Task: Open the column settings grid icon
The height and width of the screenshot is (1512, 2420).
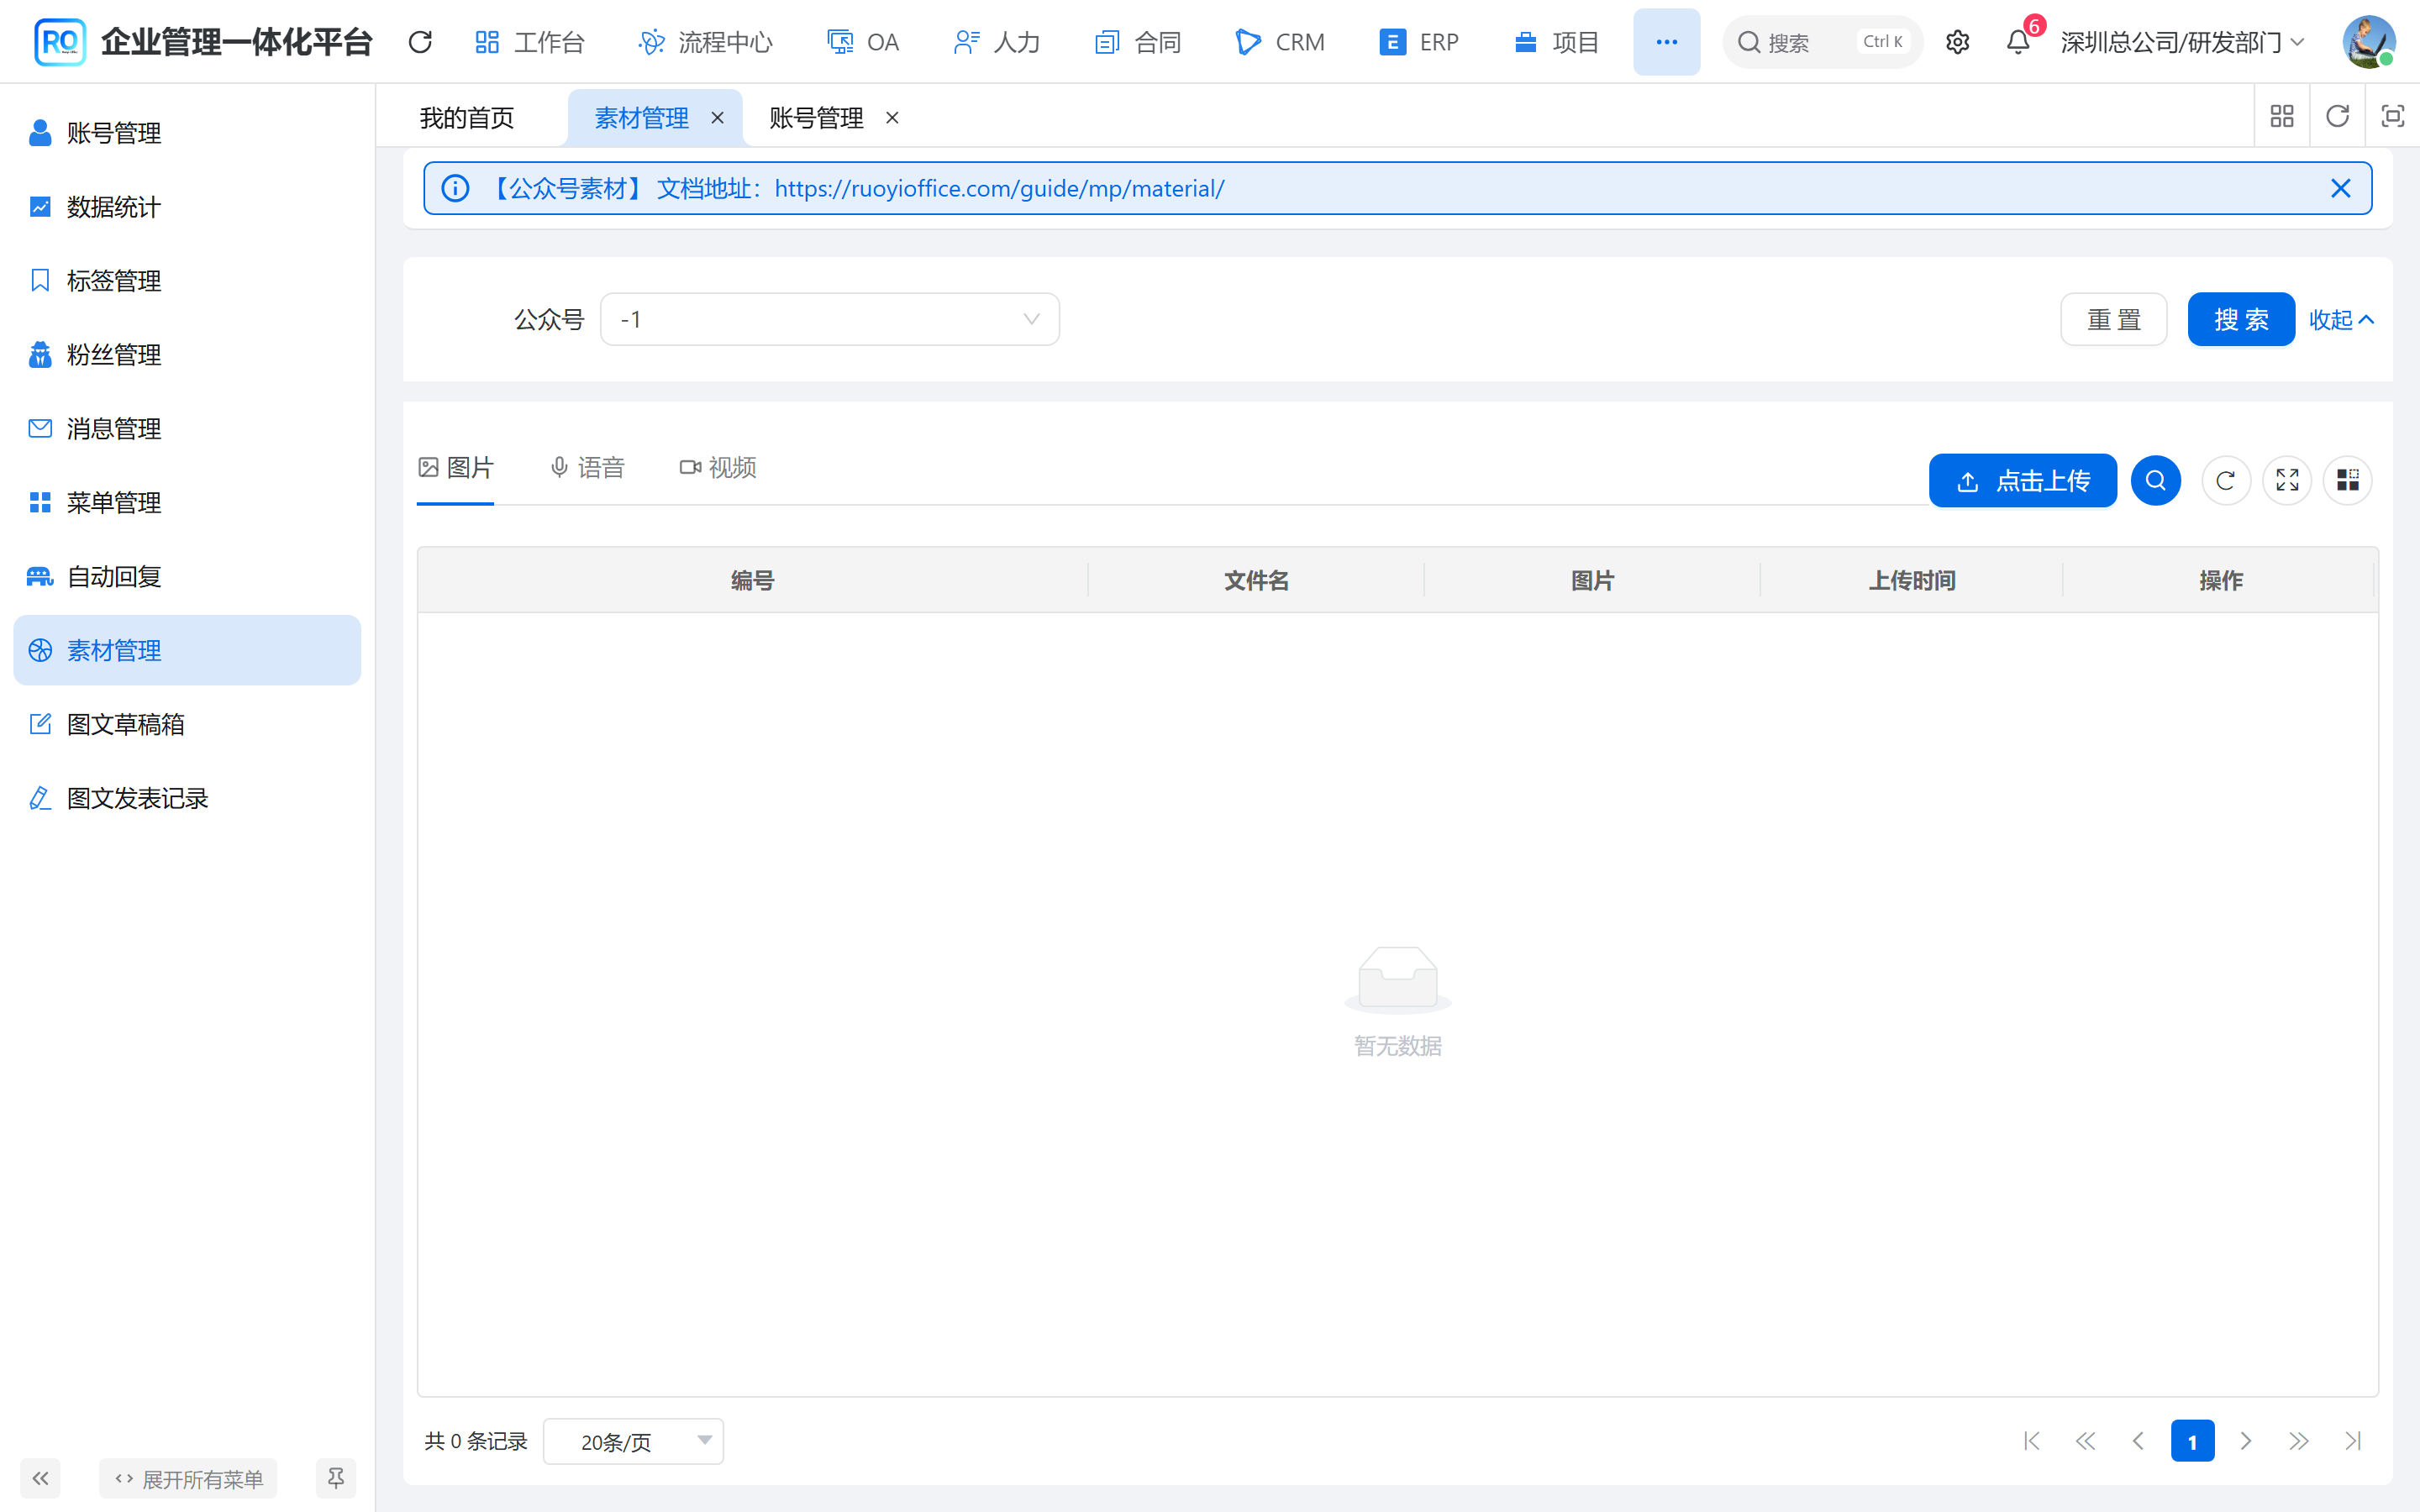Action: [2347, 481]
